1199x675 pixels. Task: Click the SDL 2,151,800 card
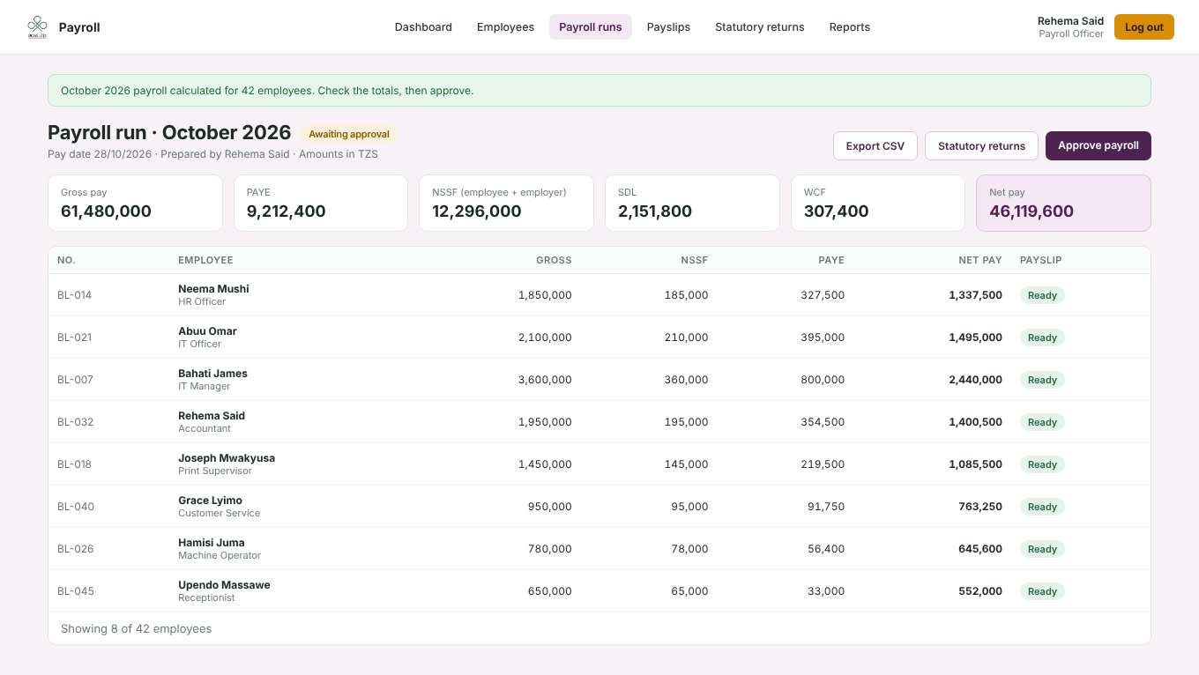[x=692, y=203]
